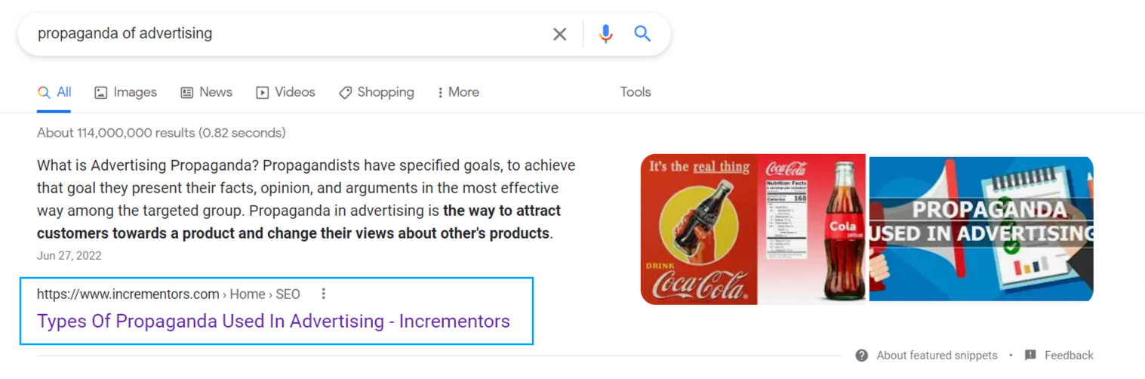Click the blue magnifier search button

click(x=642, y=34)
